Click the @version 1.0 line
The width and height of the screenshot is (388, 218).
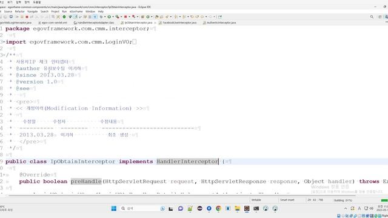[36, 82]
